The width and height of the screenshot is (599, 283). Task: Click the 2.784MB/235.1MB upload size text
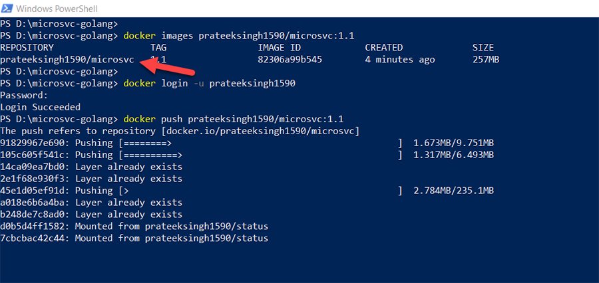(453, 191)
